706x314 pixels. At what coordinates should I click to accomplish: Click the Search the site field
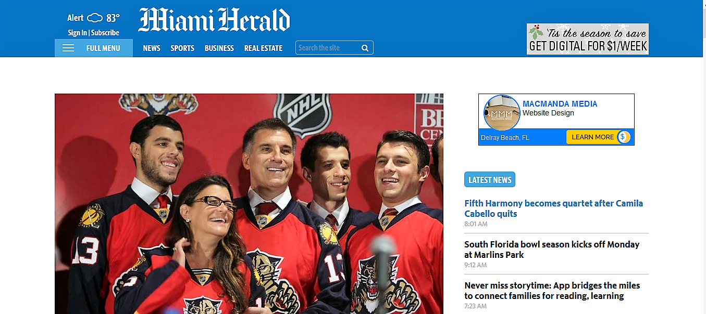[335, 48]
